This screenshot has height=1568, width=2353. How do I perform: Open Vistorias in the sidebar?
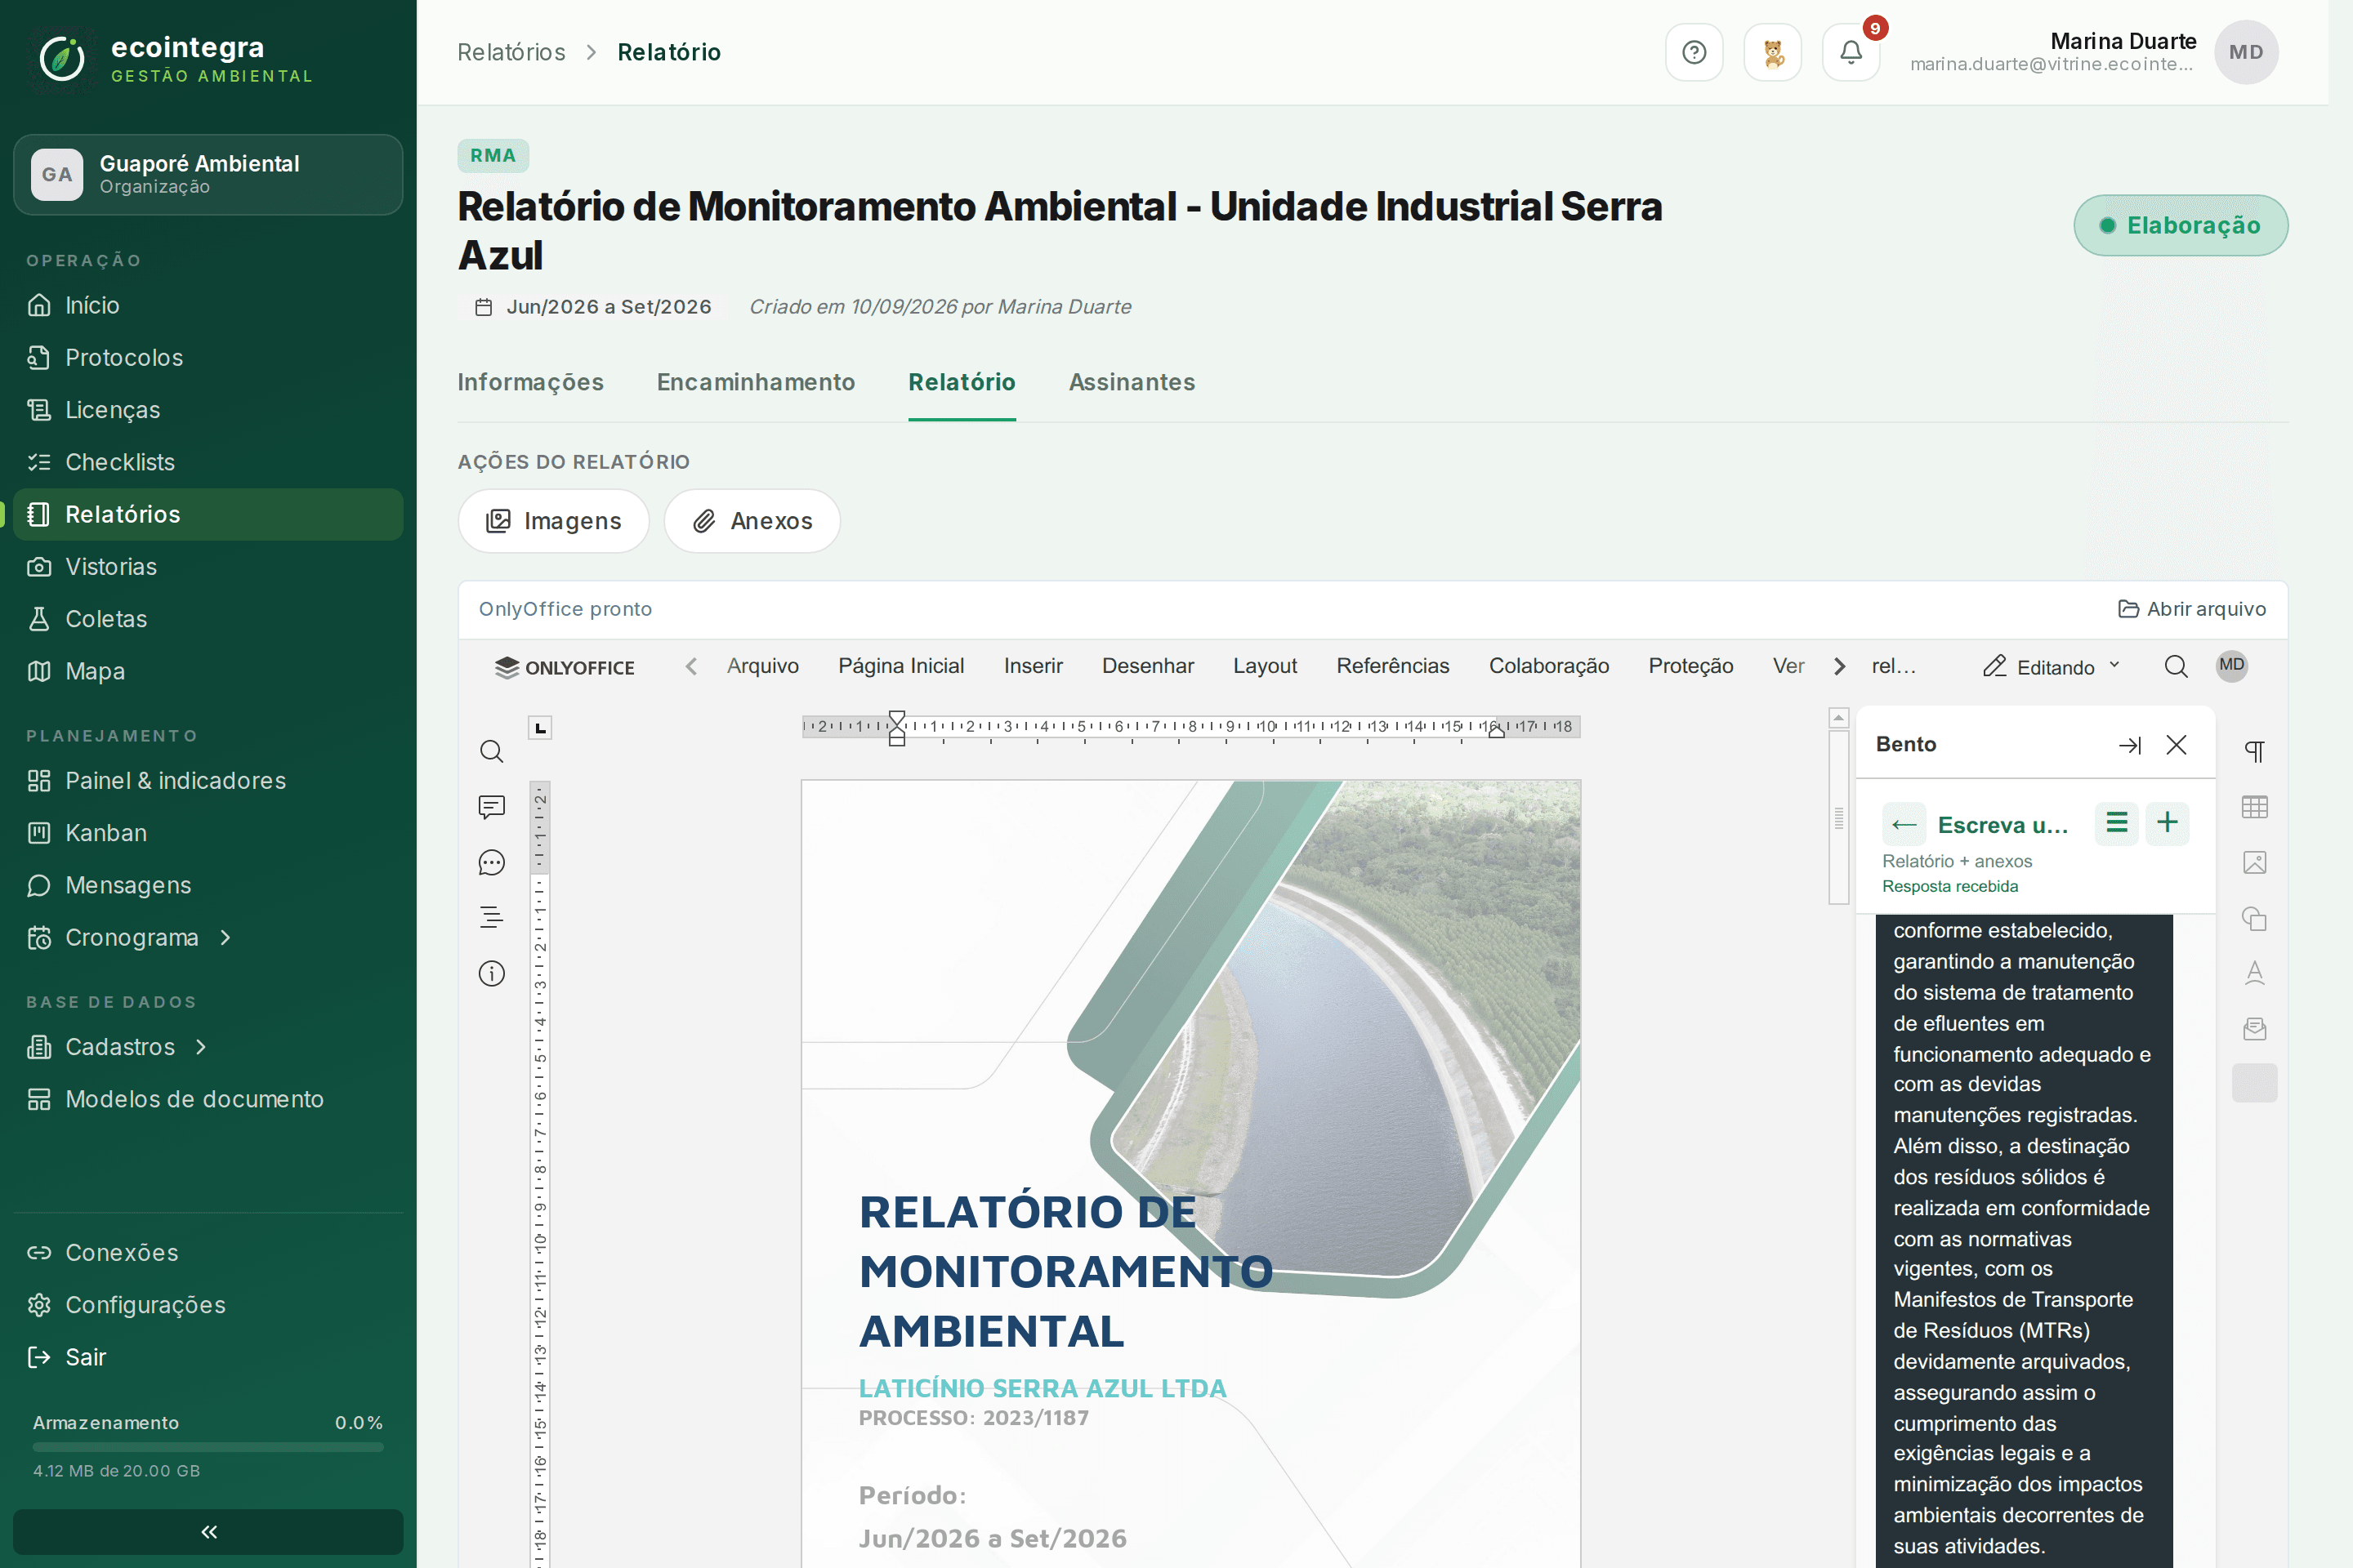208,567
